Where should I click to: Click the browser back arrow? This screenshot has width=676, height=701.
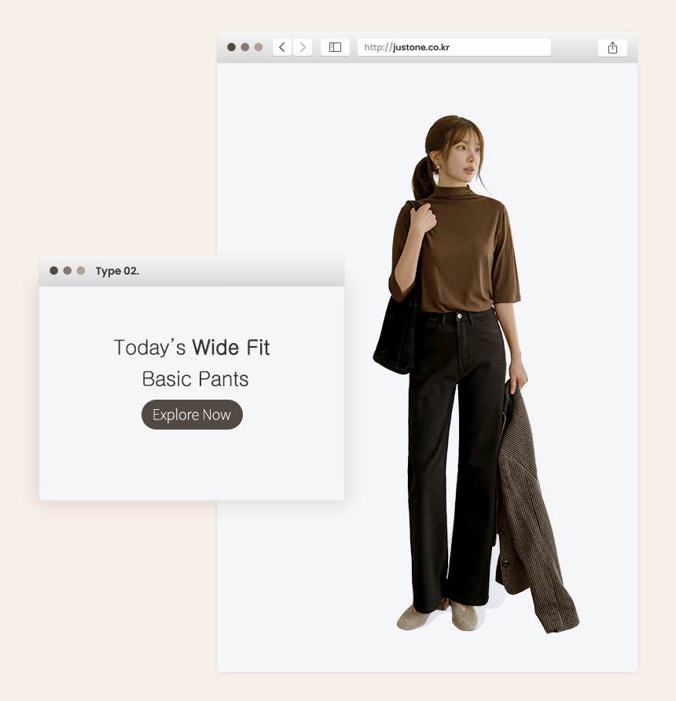(x=282, y=47)
